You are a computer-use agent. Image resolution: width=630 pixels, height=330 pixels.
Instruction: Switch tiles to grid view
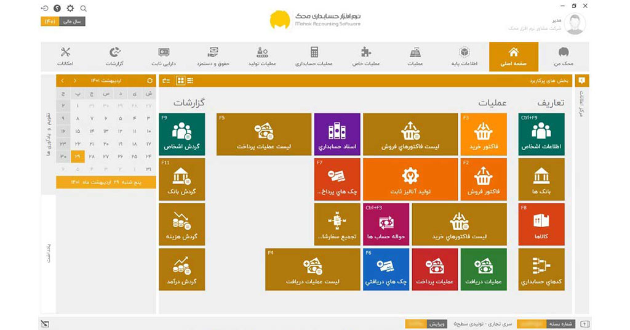pos(180,81)
